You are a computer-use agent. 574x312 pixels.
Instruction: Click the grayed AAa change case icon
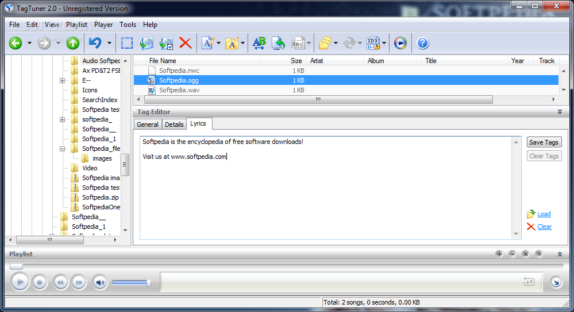coord(298,43)
